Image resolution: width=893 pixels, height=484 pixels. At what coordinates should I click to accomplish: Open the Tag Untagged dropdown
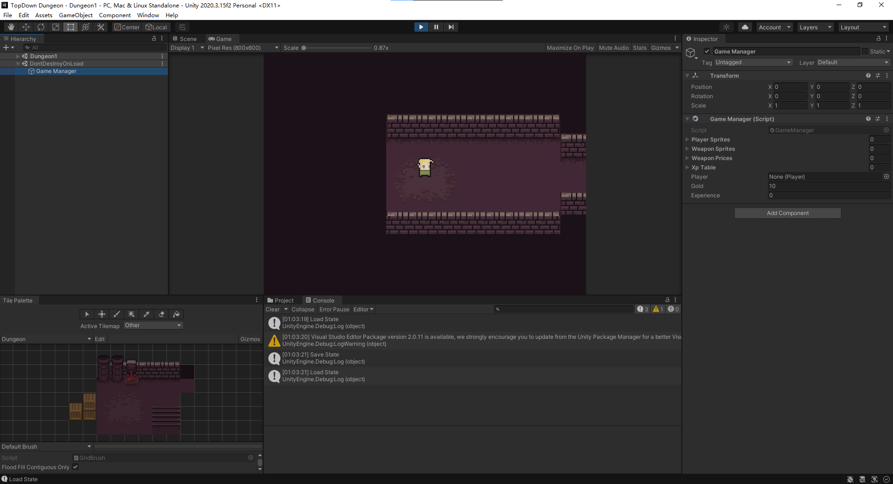[753, 62]
